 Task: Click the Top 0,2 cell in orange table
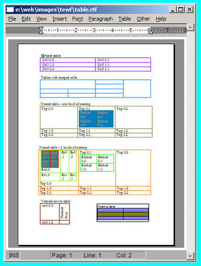pyautogui.click(x=133, y=168)
